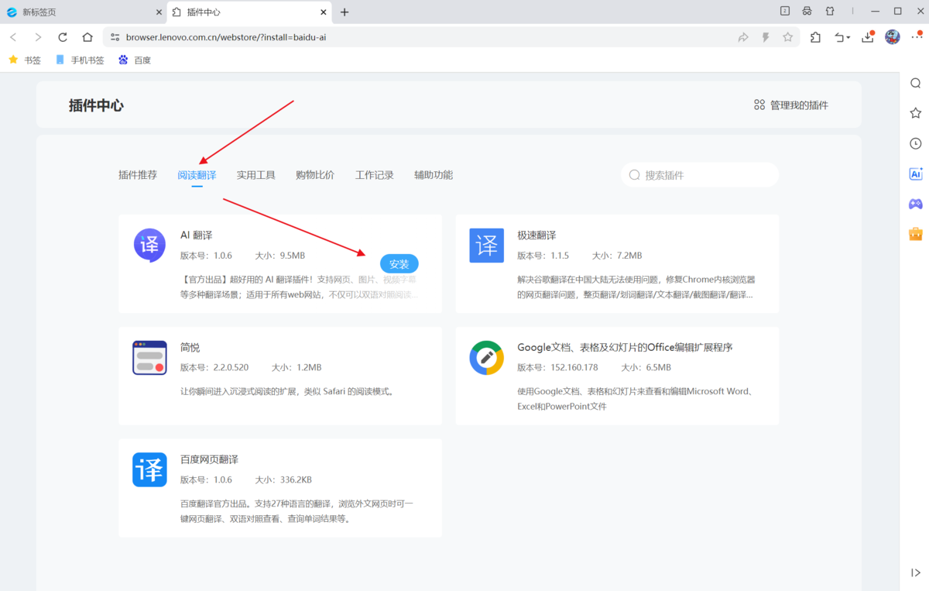Open the AI assistant from the right sidebar

click(915, 174)
